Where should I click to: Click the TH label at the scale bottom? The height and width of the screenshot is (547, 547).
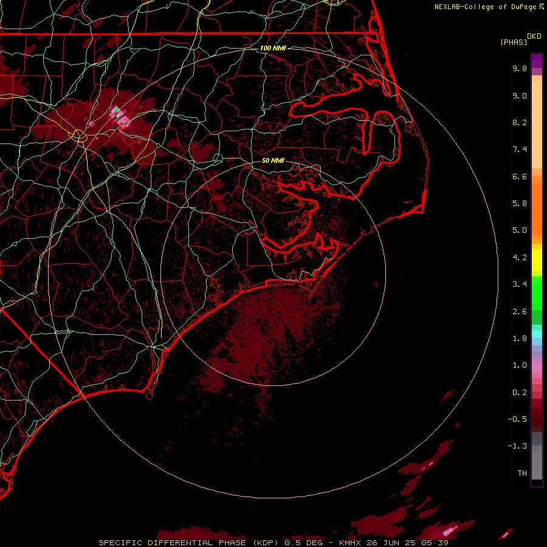click(x=522, y=473)
